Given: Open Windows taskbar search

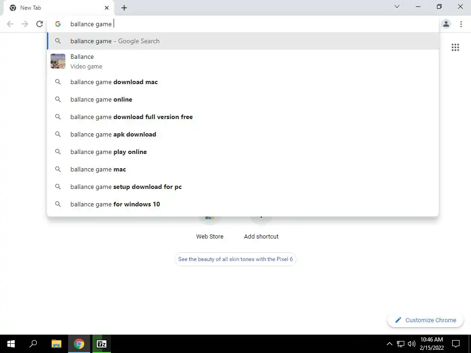Looking at the screenshot, I should [33, 344].
